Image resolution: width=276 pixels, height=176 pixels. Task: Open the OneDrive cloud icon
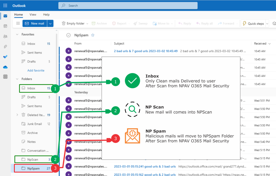5,67
